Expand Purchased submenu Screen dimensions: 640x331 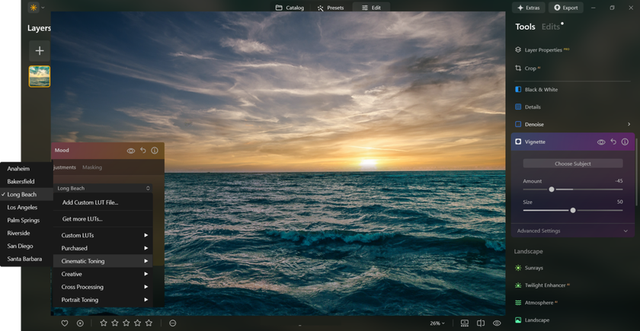pos(103,248)
